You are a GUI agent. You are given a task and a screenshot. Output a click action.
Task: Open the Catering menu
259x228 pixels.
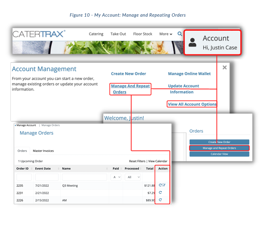[x=96, y=34]
